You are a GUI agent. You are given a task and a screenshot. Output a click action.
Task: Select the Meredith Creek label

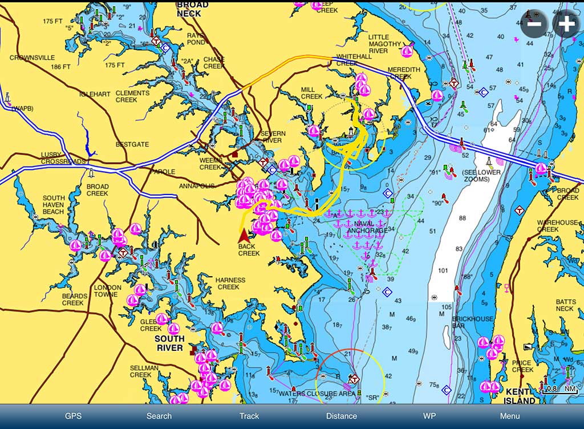404,73
